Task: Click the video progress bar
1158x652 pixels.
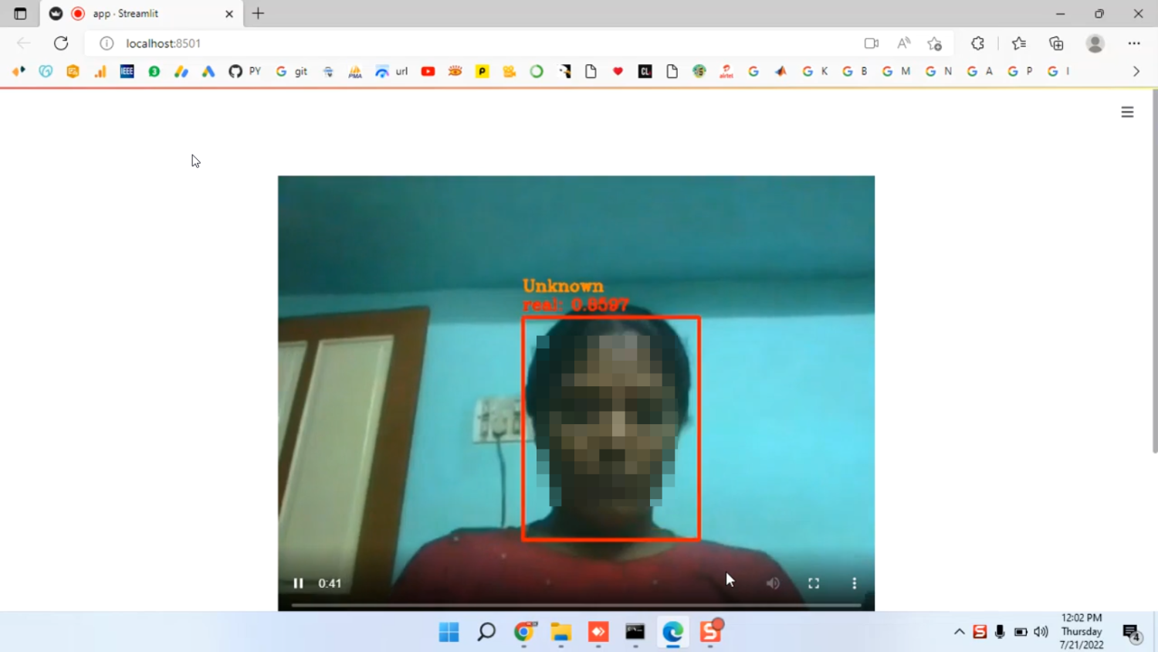Action: [x=576, y=605]
